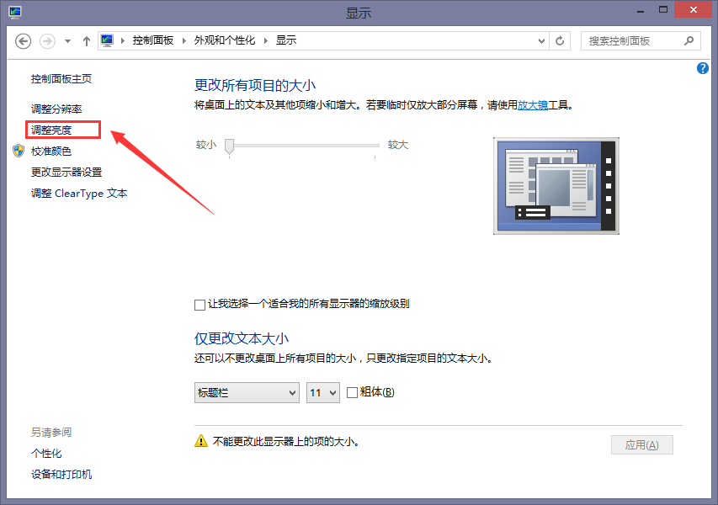The height and width of the screenshot is (505, 718).
Task: Click the search magnifier icon
Action: point(689,40)
